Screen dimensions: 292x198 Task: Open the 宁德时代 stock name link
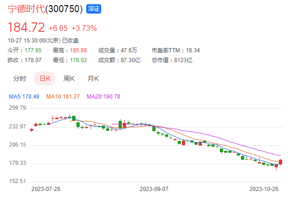[x=26, y=9]
